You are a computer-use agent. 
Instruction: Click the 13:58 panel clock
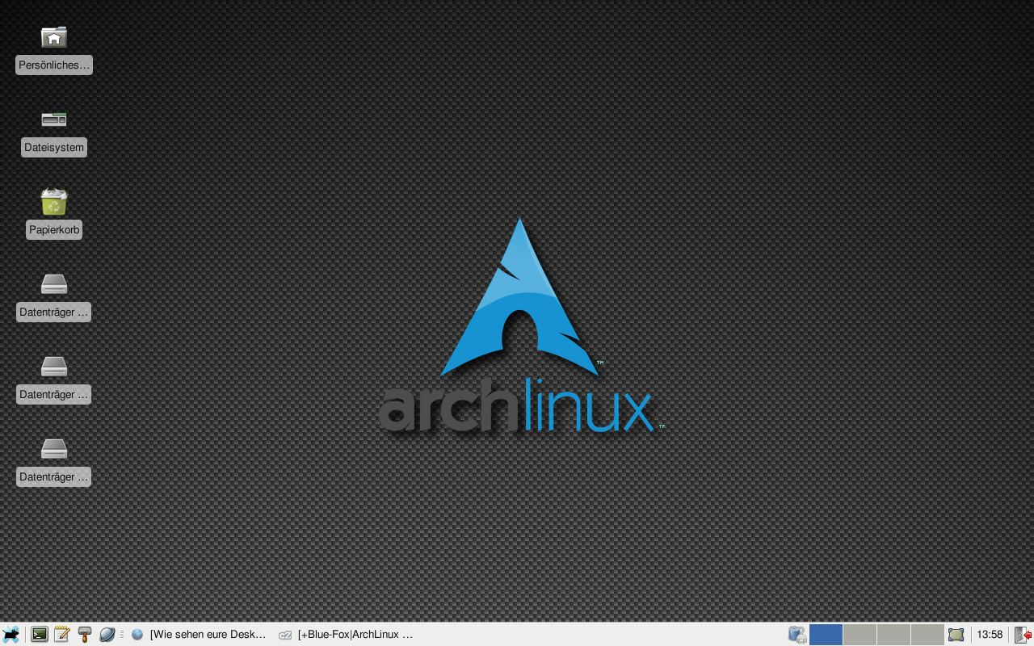pos(990,635)
